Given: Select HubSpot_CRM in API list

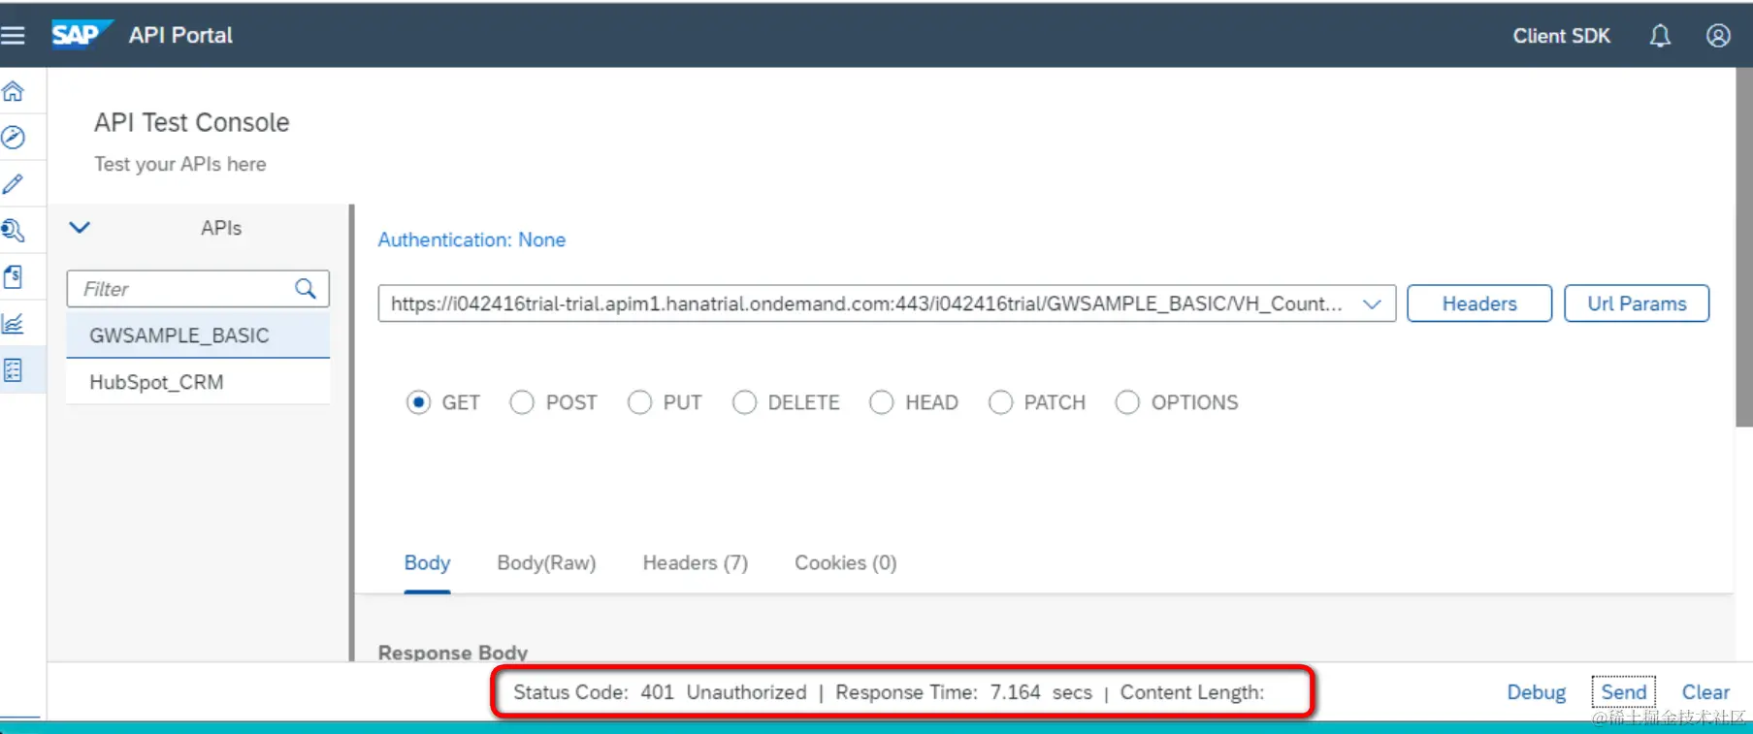Looking at the screenshot, I should [x=198, y=382].
